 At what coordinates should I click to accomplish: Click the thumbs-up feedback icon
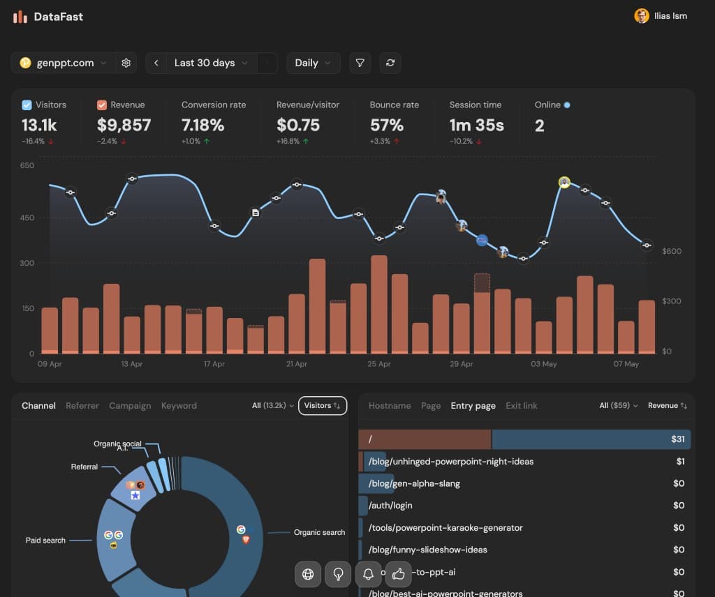(398, 574)
